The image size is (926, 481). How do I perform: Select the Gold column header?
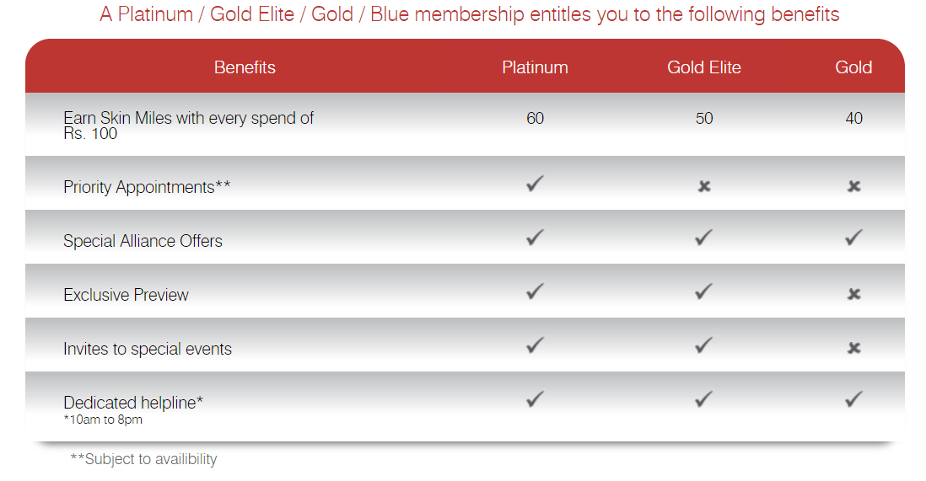click(853, 67)
